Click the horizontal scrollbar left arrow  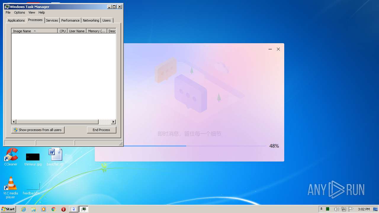(14, 122)
